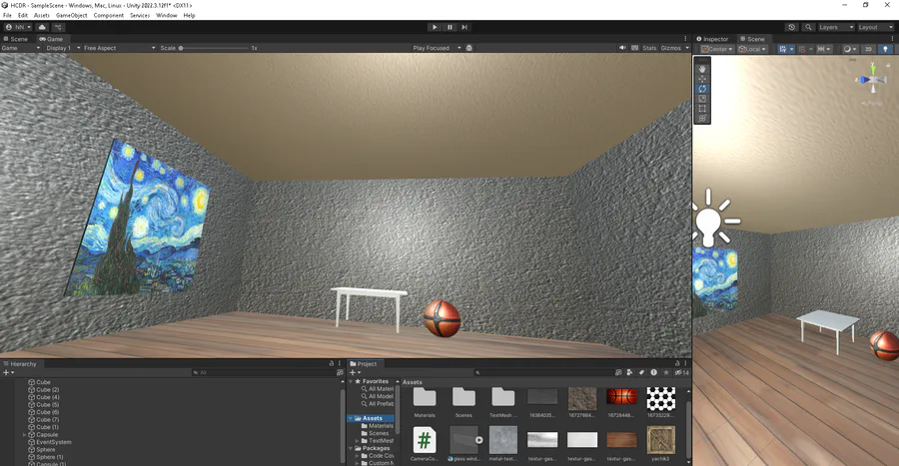This screenshot has width=899, height=466.
Task: Collapse the Assets folder tree
Action: point(351,418)
